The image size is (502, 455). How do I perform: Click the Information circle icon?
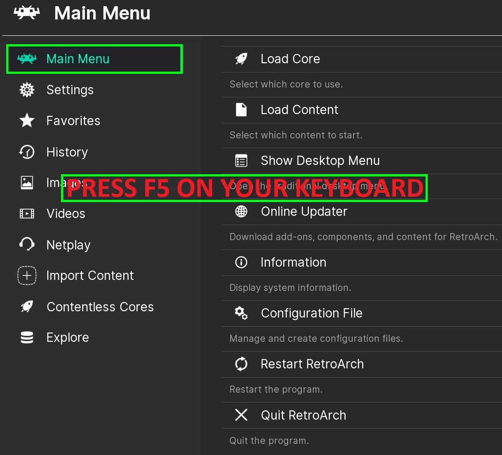coord(241,262)
